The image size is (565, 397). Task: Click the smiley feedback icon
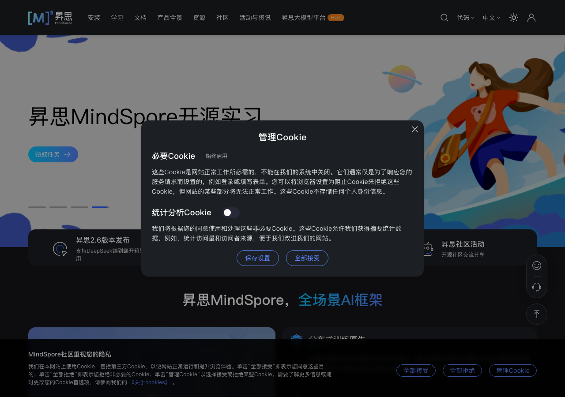click(x=537, y=266)
